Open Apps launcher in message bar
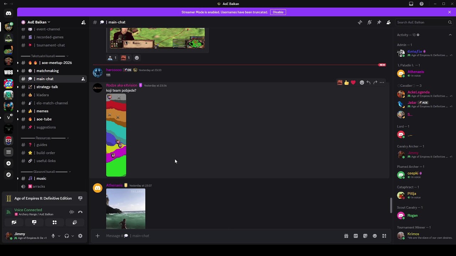Screen dimensions: 456x256 (384, 236)
